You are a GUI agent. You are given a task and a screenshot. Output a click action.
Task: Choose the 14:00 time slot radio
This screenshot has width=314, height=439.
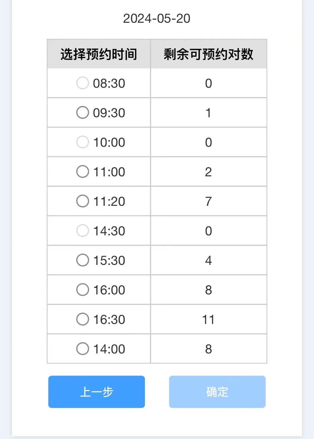(x=83, y=349)
